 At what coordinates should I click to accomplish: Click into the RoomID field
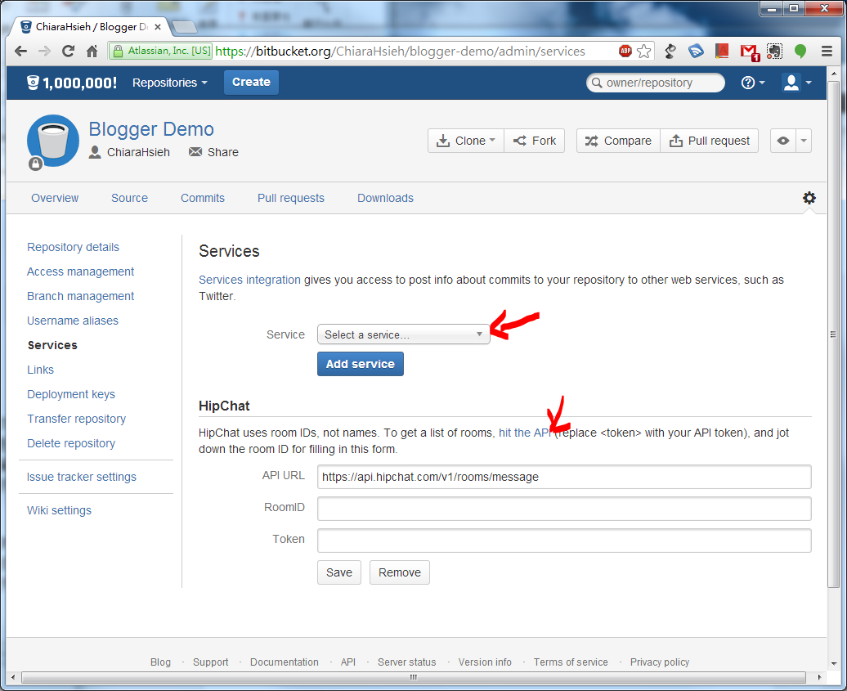pos(564,509)
